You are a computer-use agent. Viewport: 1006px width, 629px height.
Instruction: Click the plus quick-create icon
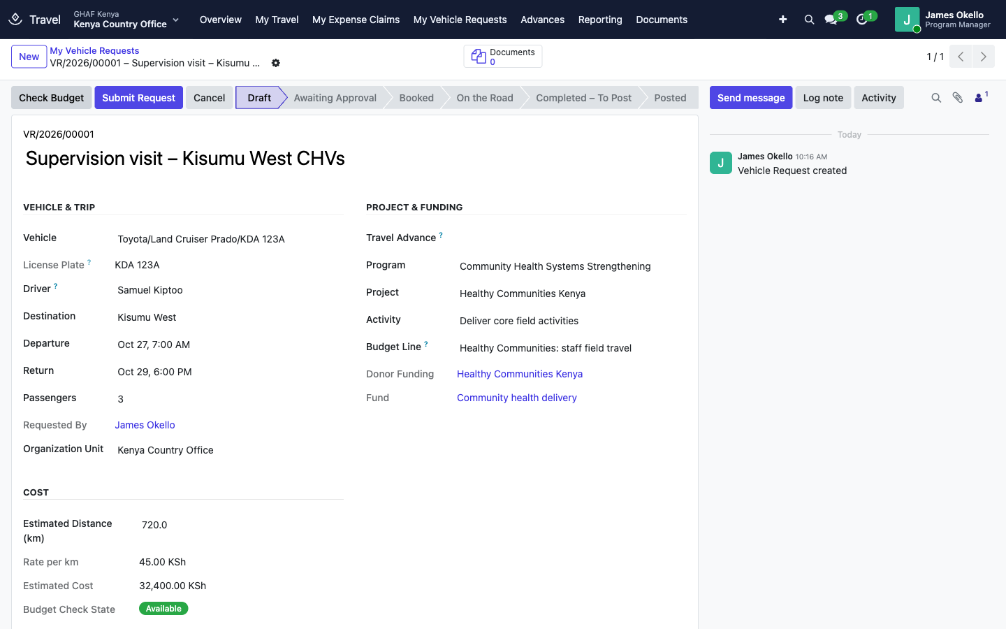tap(782, 20)
